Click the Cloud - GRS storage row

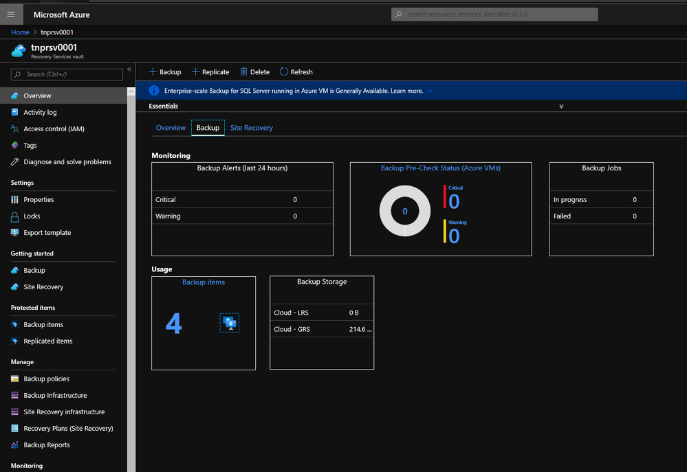point(322,329)
